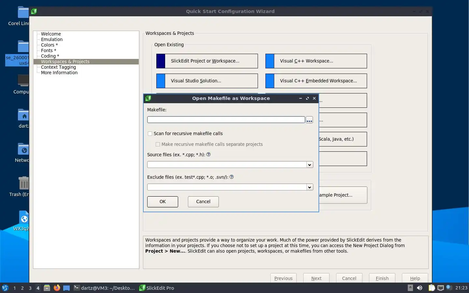Viewport: 469px width, 293px height.
Task: Enable Scan for recursive makefile calls
Action: (x=150, y=133)
